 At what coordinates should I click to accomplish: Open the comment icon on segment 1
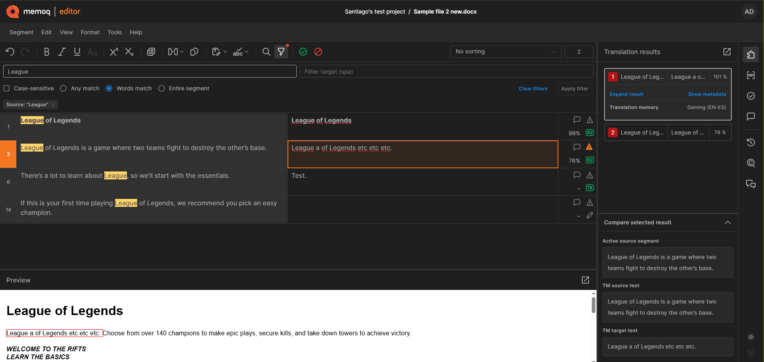pos(577,120)
